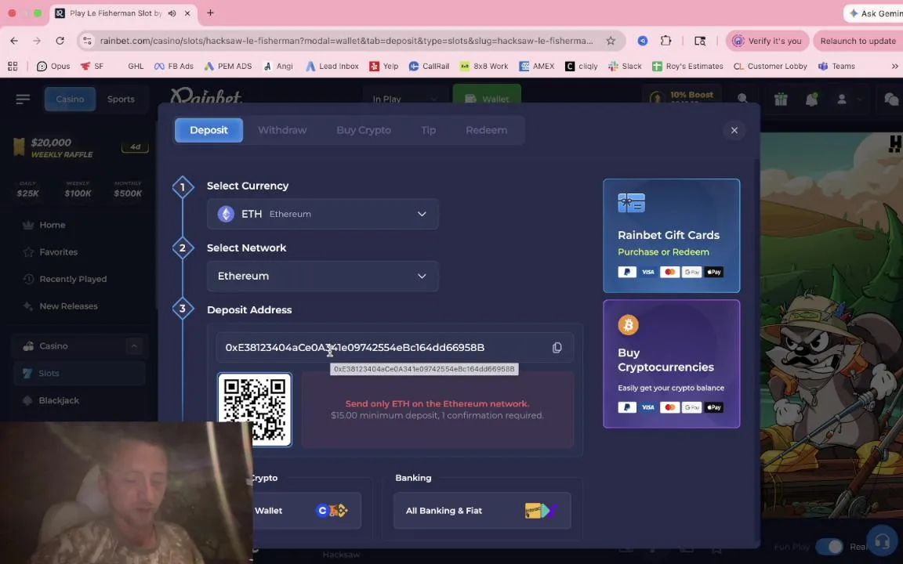Click Relaunch to update button
The image size is (903, 564).
858,41
